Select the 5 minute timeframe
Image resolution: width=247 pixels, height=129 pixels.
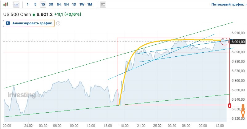(35, 5)
